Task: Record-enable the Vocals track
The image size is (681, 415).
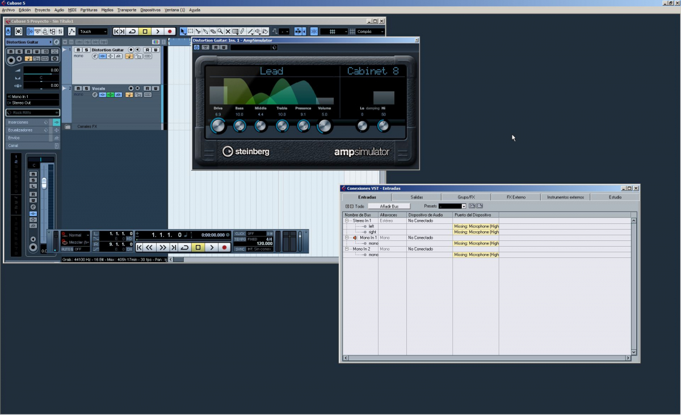Action: tap(131, 88)
